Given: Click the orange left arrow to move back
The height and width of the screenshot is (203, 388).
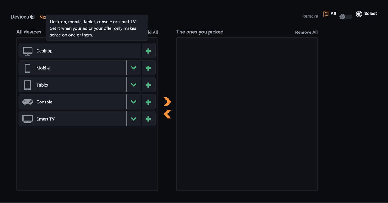Looking at the screenshot, I should pos(167,114).
